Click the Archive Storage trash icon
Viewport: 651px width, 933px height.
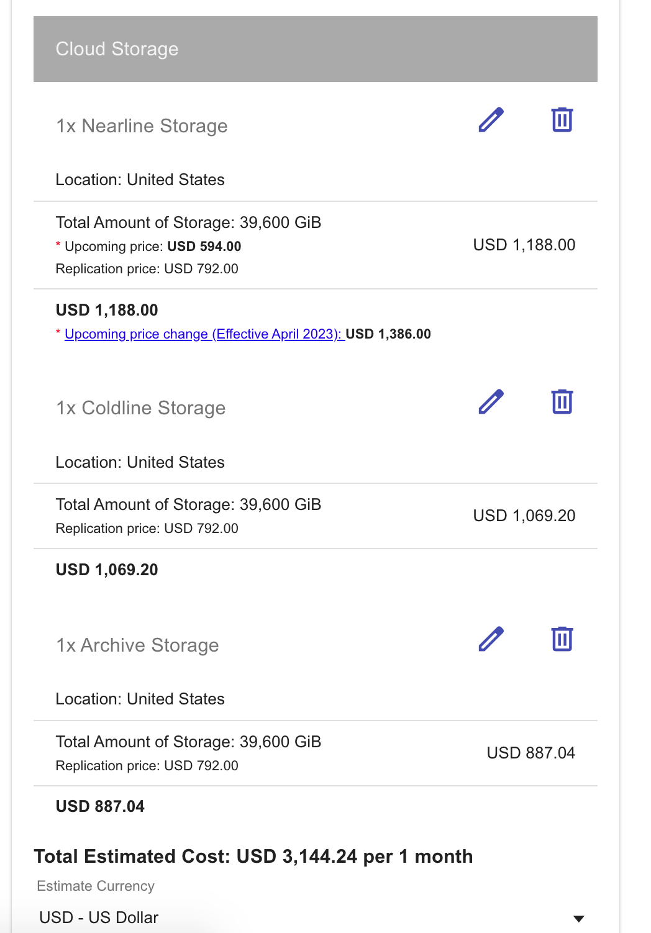(562, 639)
